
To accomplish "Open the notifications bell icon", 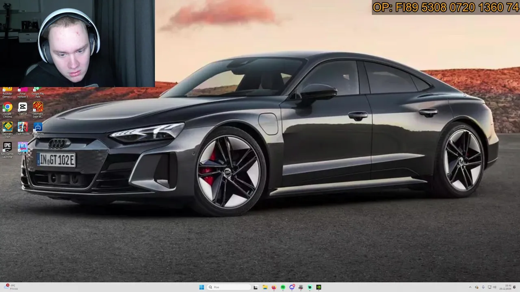I will pos(514,287).
